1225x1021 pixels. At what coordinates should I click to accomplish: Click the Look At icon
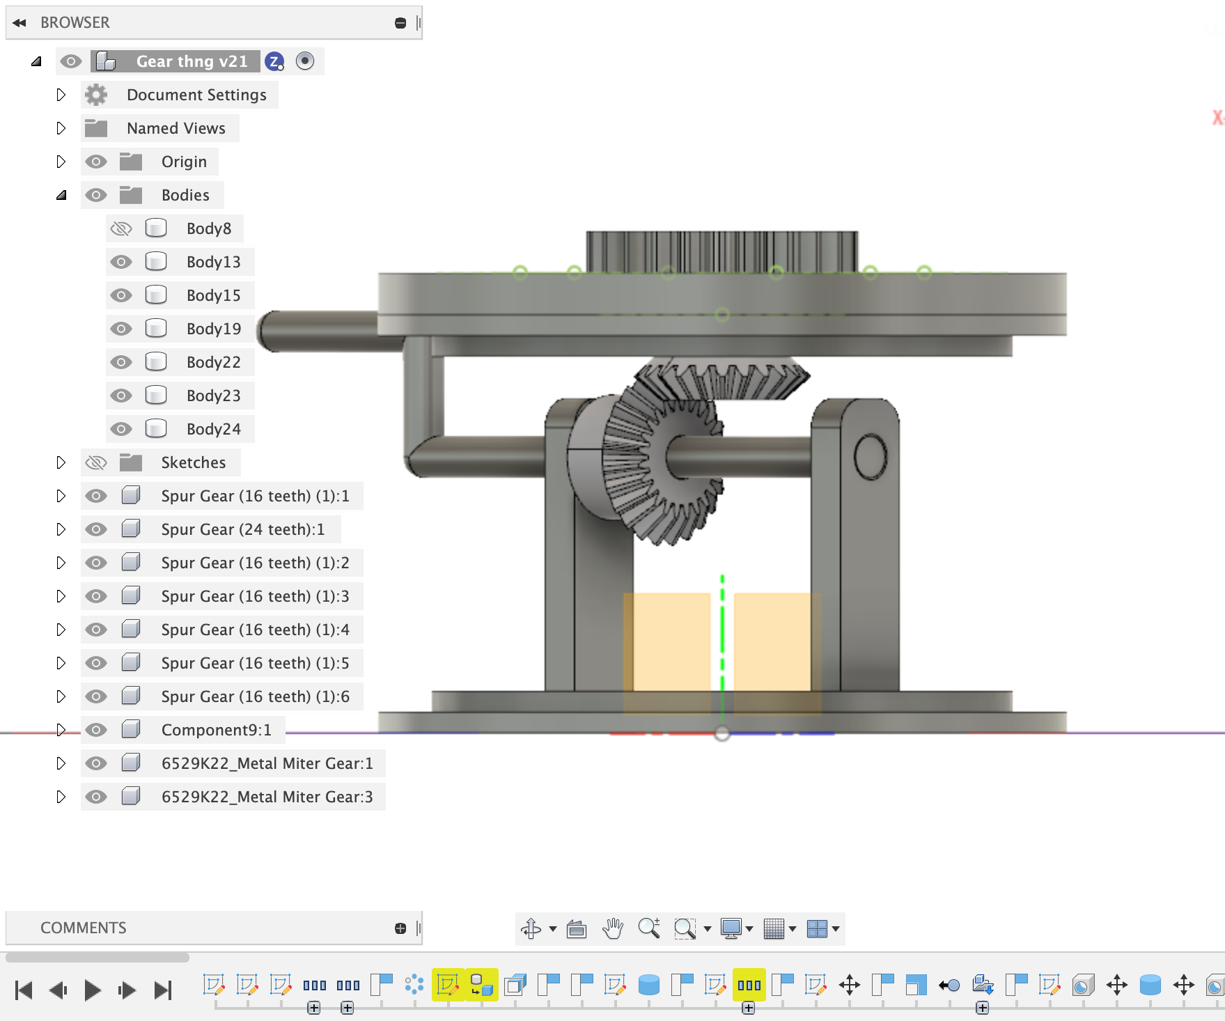pyautogui.click(x=577, y=928)
